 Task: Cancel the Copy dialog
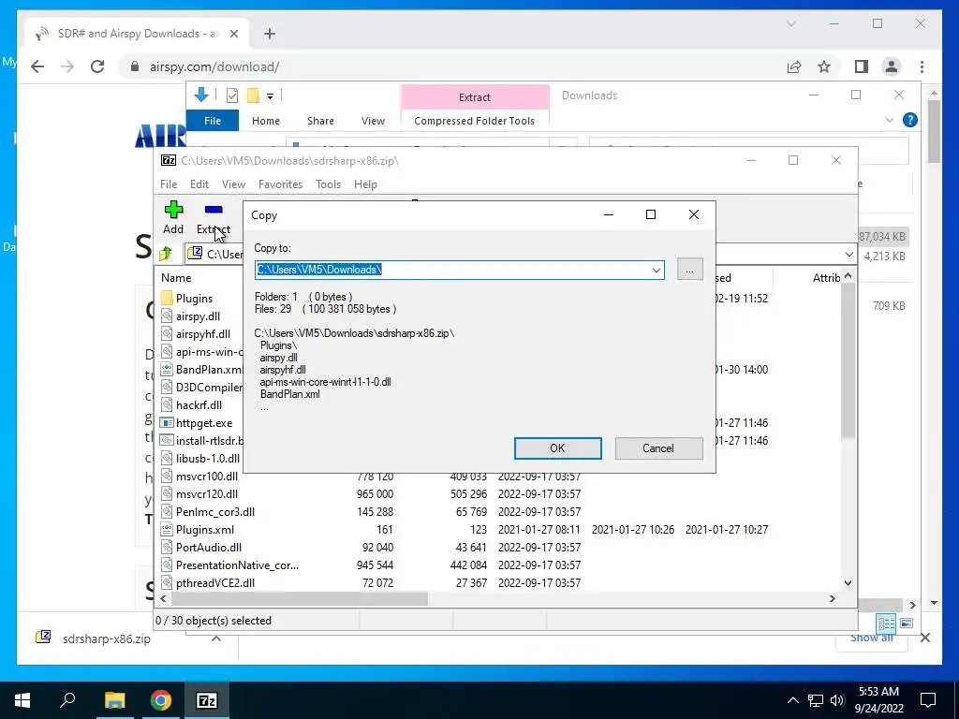(658, 448)
